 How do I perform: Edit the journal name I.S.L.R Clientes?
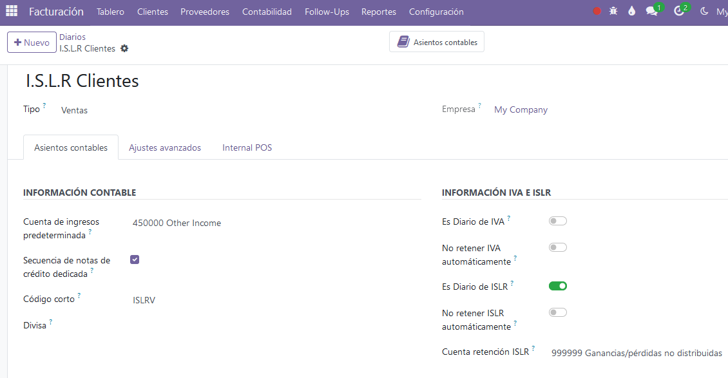coord(82,80)
